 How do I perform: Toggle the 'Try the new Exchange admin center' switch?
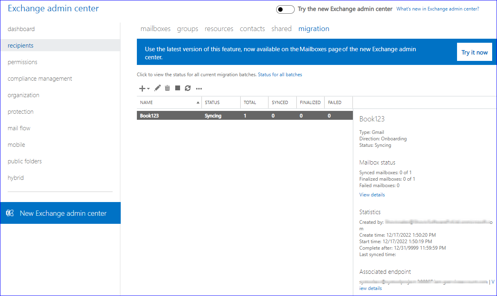click(285, 9)
